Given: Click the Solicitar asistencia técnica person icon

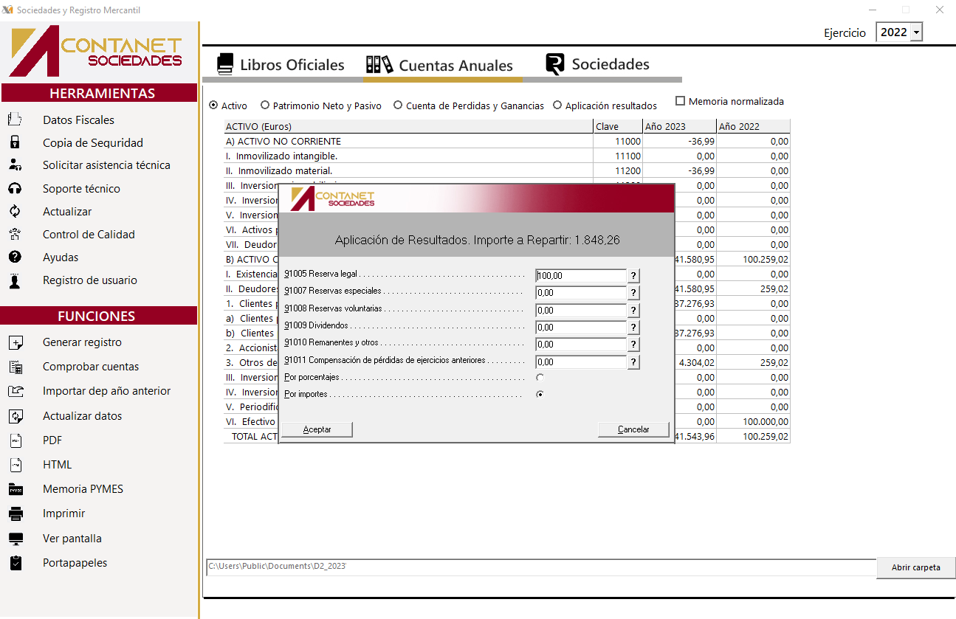Looking at the screenshot, I should coord(15,165).
